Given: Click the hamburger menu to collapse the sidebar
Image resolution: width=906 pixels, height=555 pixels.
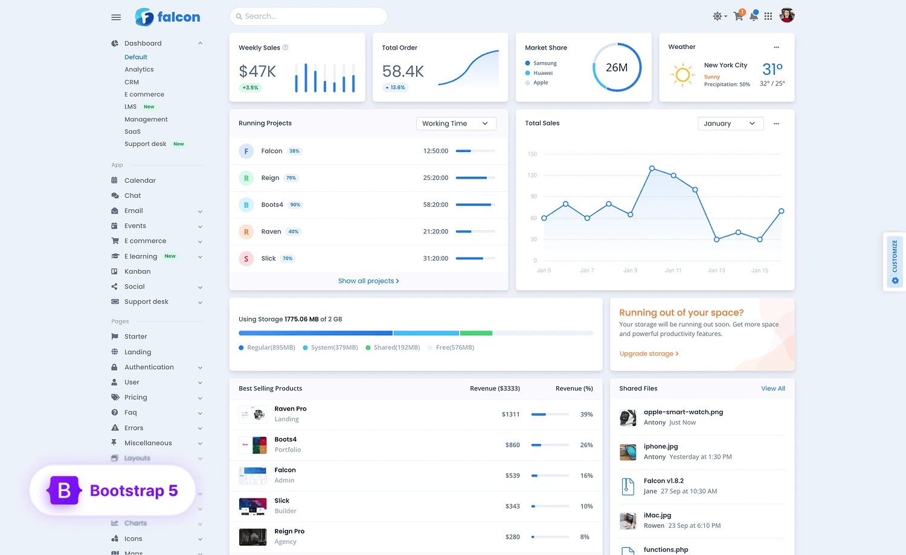Looking at the screenshot, I should 116,17.
